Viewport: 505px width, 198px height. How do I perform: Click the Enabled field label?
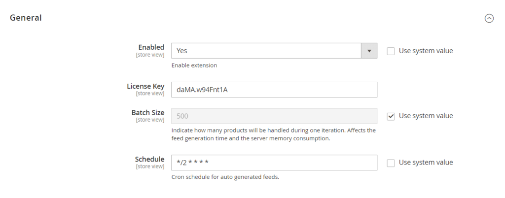click(x=151, y=47)
